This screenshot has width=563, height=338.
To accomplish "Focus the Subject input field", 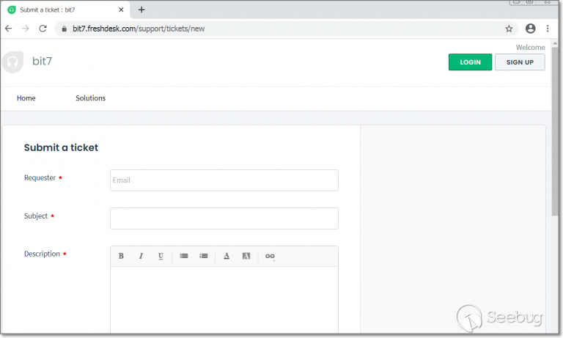I will pyautogui.click(x=224, y=218).
